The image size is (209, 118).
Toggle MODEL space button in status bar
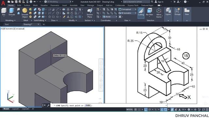130,109
